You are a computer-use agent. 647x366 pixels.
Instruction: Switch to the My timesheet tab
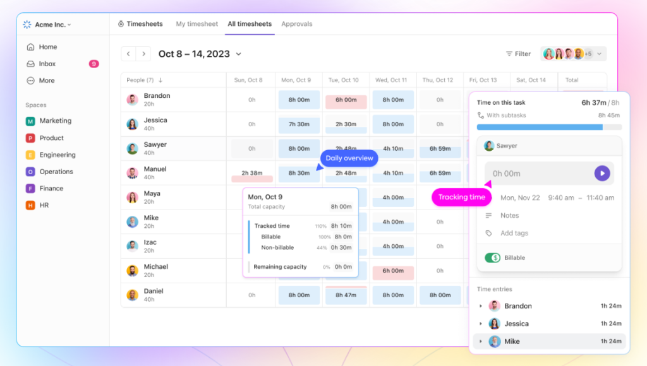pyautogui.click(x=197, y=24)
